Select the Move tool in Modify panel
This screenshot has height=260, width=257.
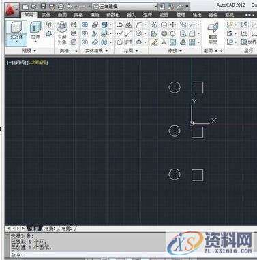coord(173,25)
